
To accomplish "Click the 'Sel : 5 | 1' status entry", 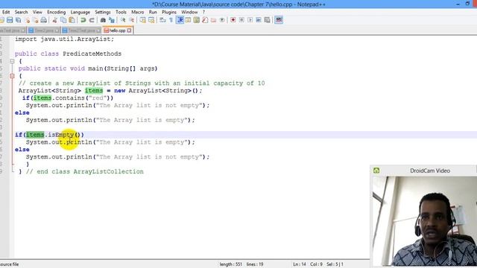I will (x=335, y=264).
